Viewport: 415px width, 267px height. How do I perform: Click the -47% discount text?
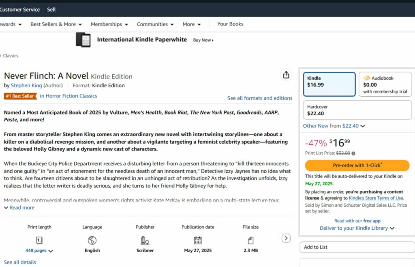coord(316,143)
